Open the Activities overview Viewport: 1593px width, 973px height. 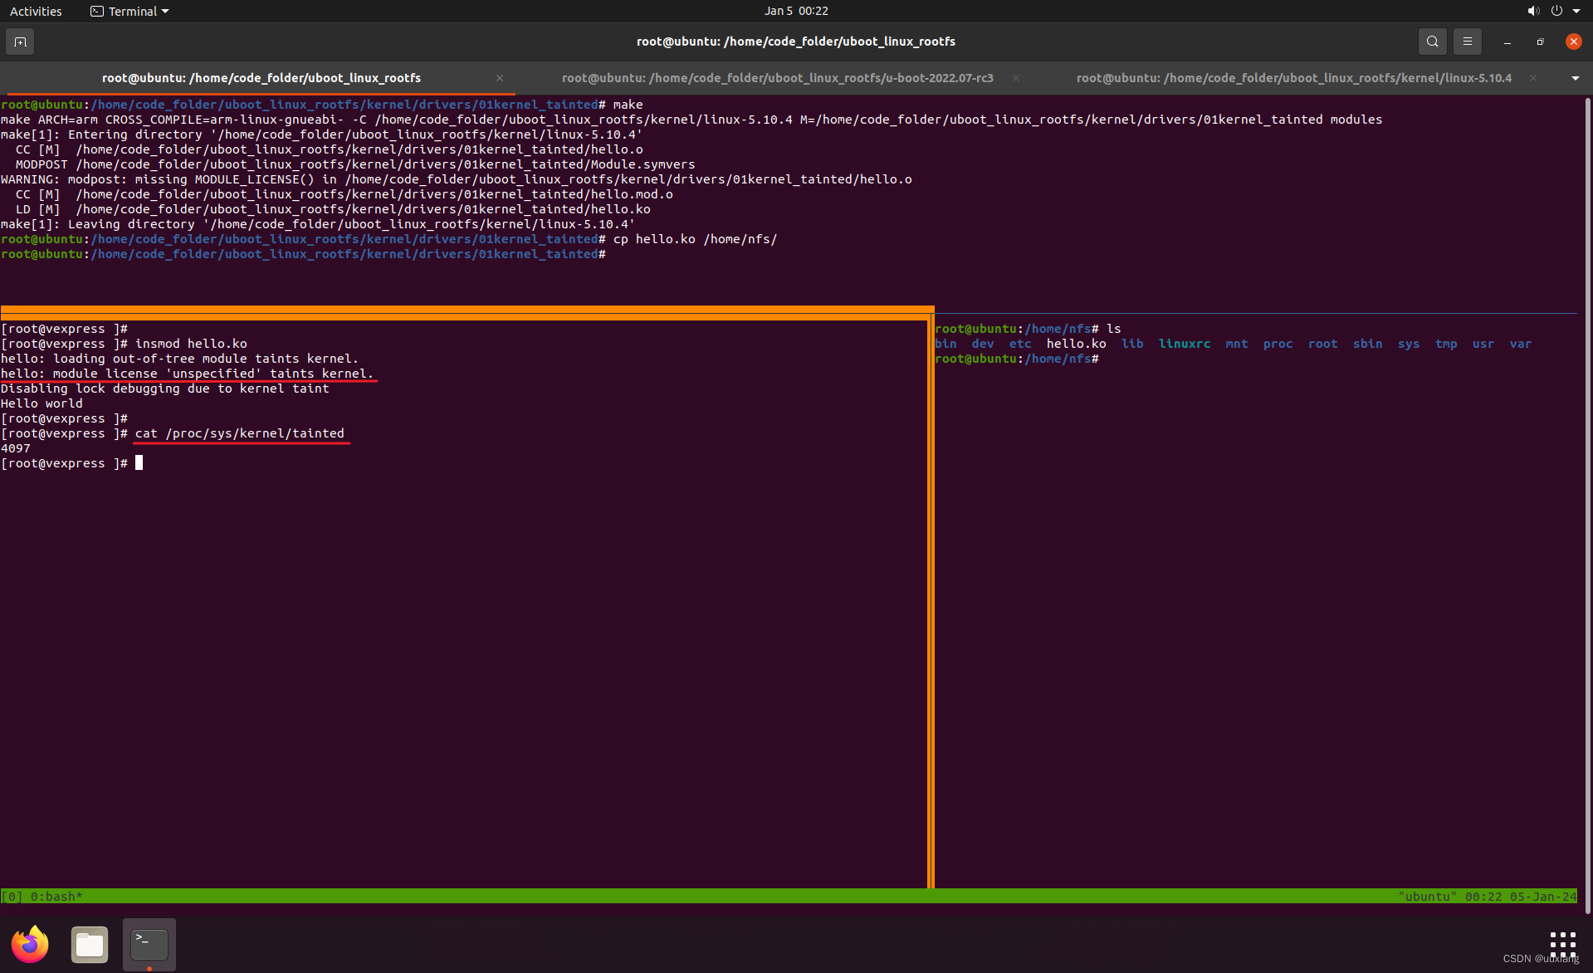[x=36, y=11]
